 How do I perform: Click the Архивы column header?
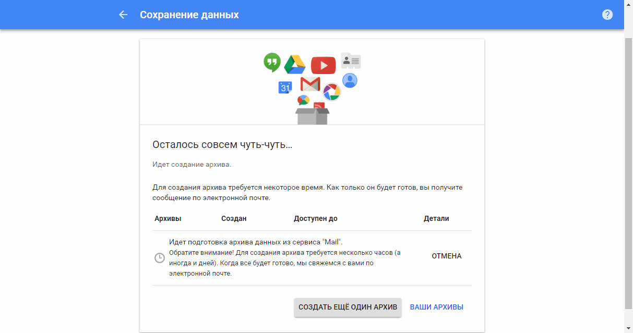coord(168,218)
